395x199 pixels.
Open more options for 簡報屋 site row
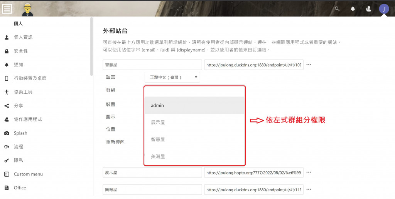pyautogui.click(x=309, y=189)
